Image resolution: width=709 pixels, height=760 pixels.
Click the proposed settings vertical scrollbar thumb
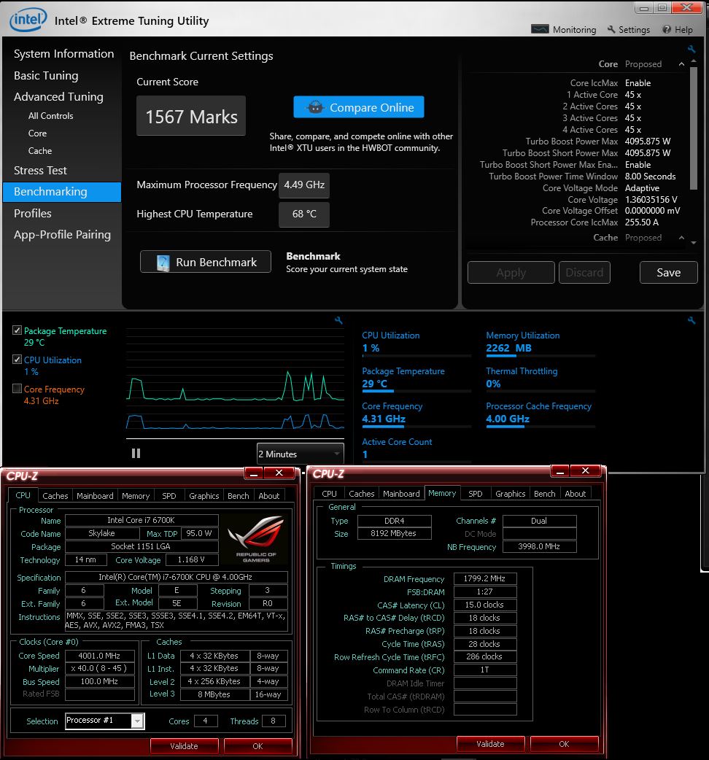[x=694, y=128]
